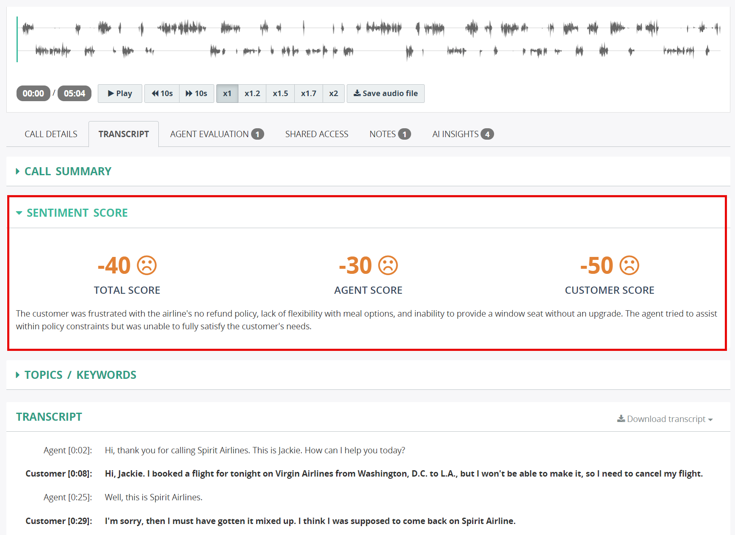
Task: Click the sad face icon beside total score -40
Action: pos(147,266)
